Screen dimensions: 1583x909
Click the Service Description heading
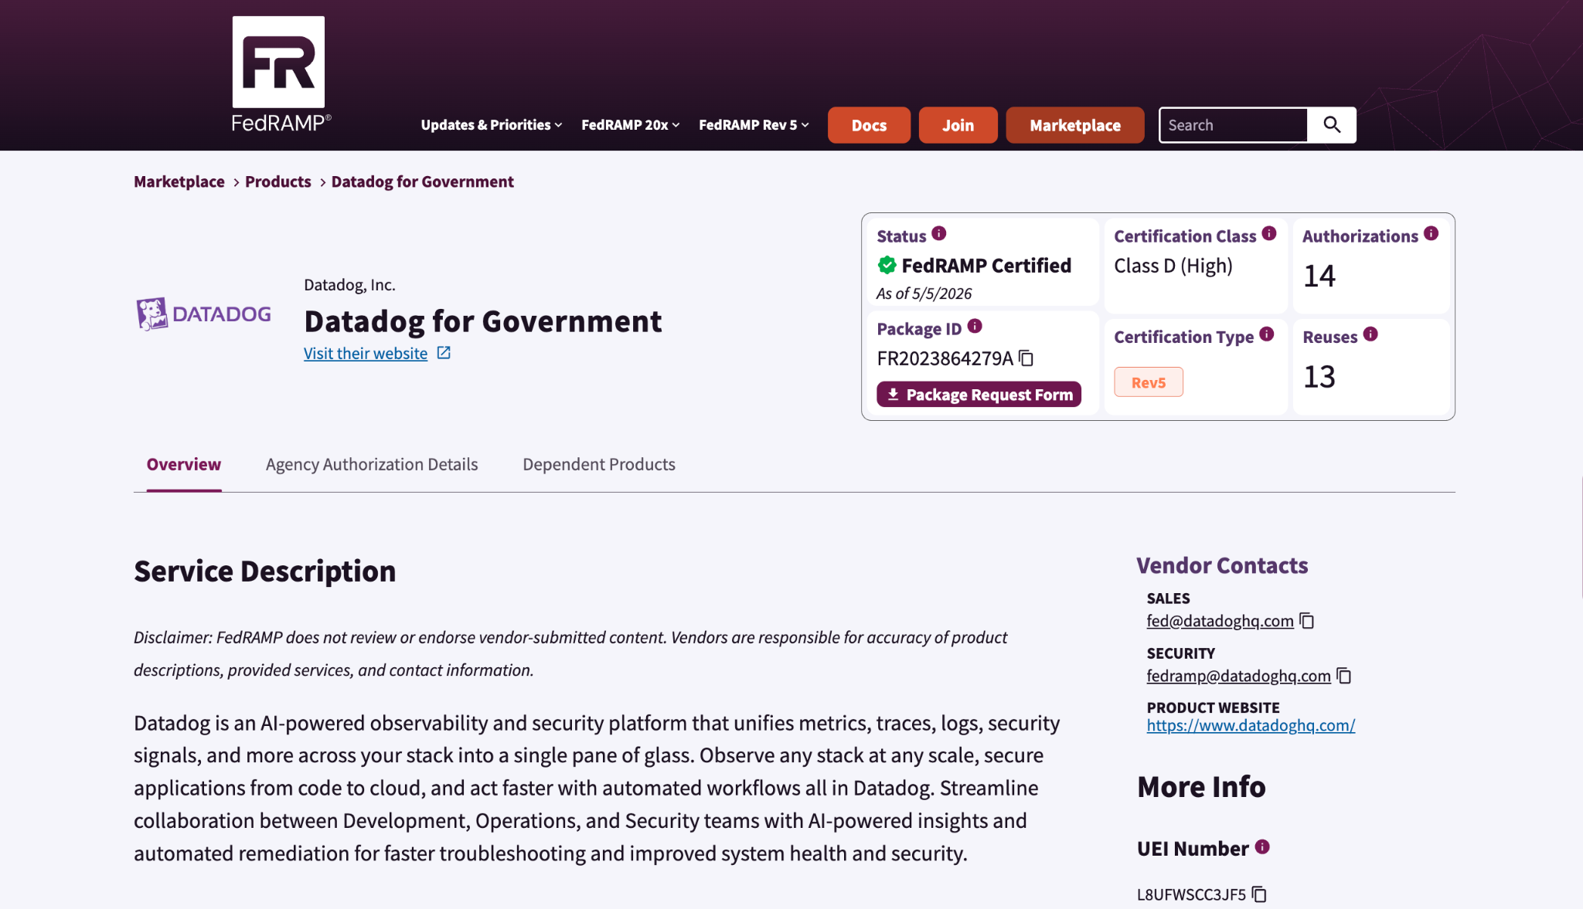tap(265, 572)
